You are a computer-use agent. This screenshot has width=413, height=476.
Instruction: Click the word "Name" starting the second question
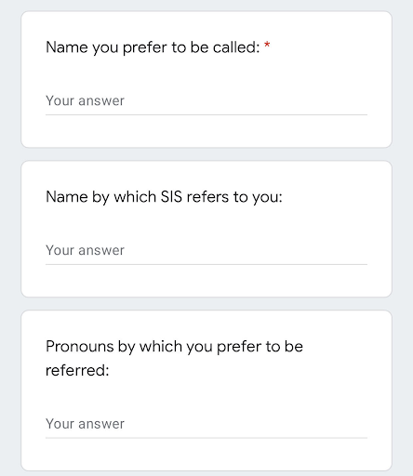point(67,197)
